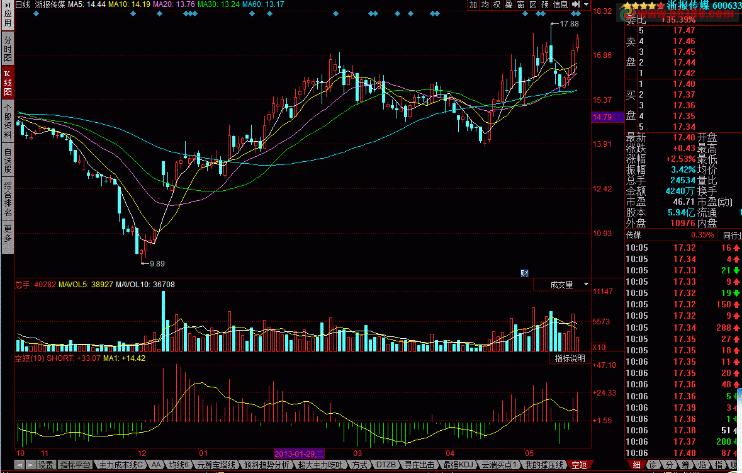742x473 pixels.
Task: Click the 委比 +35.39% value
Action: pos(678,20)
